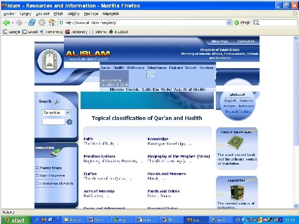Open the Inheritance navigation item
This screenshot has width=299, height=224.
click(157, 68)
